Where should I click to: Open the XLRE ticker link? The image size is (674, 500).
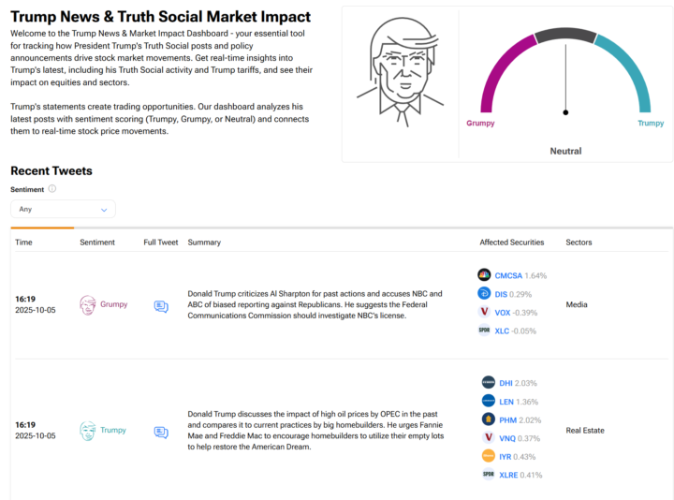tap(510, 475)
